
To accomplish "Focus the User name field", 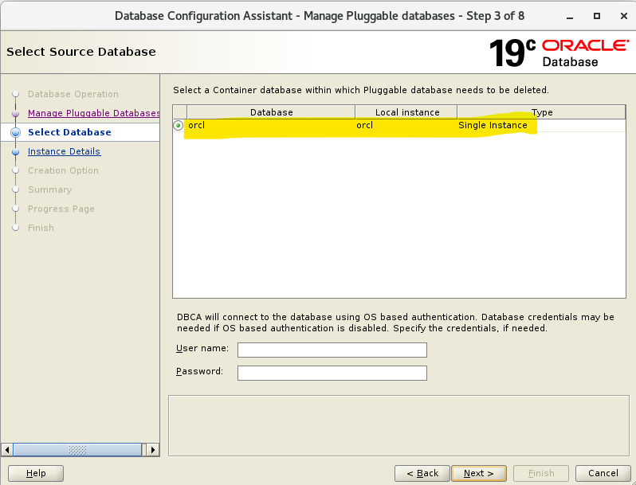I will point(332,350).
